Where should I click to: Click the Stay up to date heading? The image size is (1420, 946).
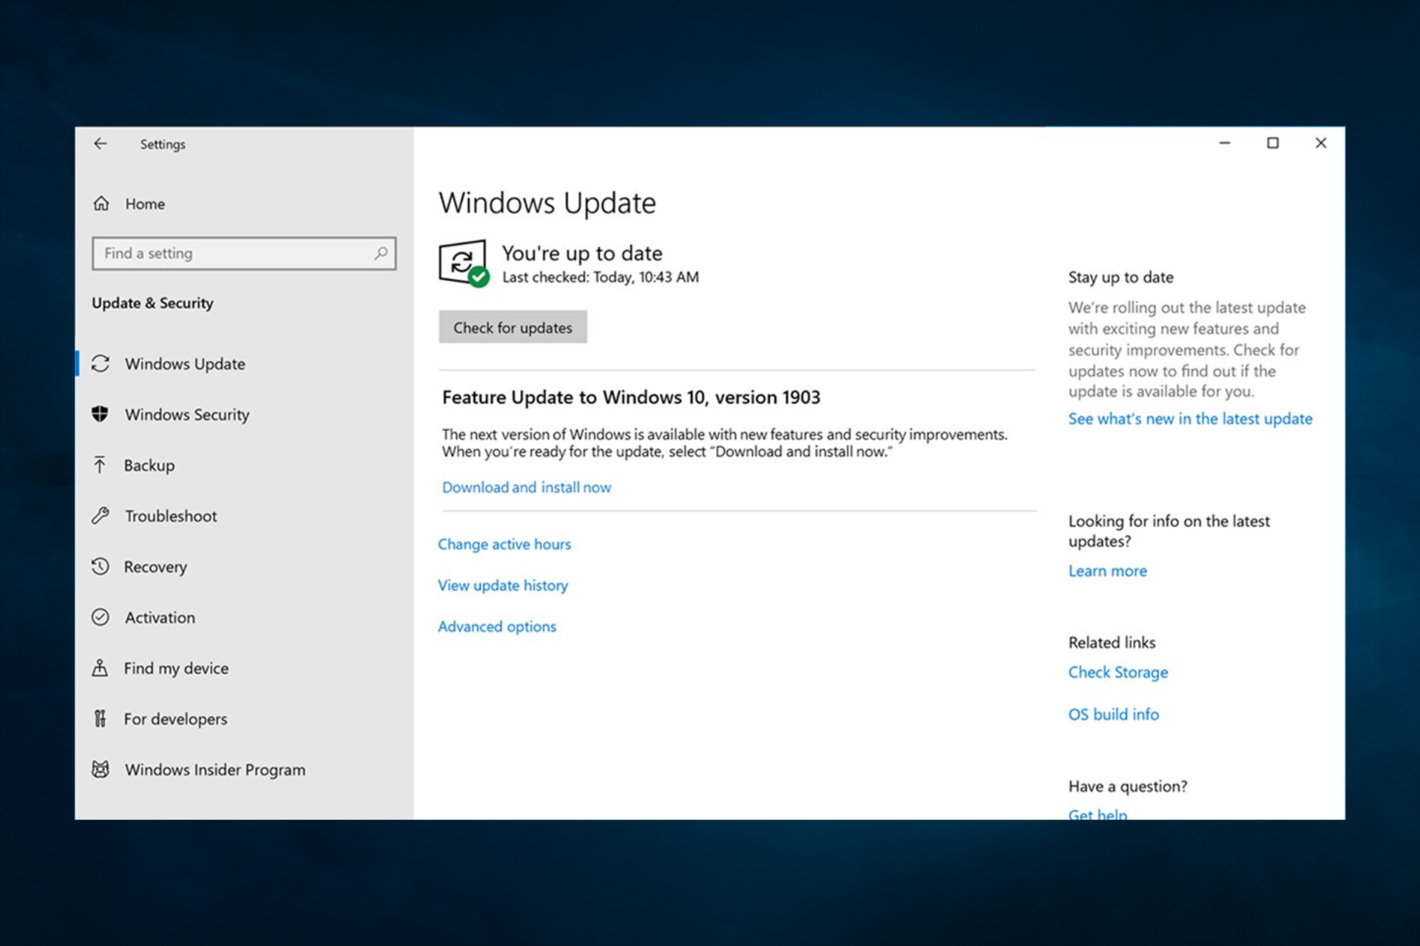pyautogui.click(x=1120, y=277)
